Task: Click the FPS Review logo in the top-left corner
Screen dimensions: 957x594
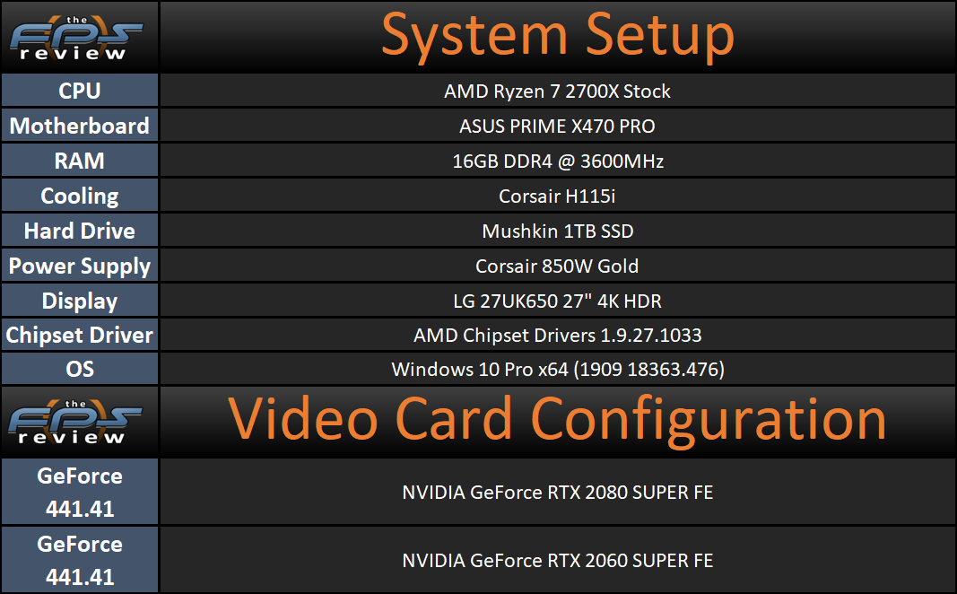Action: (x=79, y=36)
